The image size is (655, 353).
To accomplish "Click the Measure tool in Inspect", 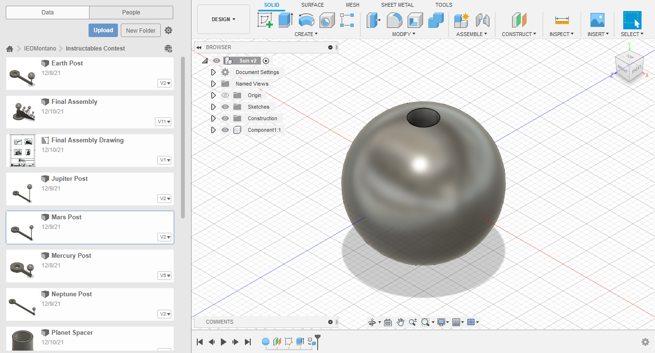I will [562, 20].
